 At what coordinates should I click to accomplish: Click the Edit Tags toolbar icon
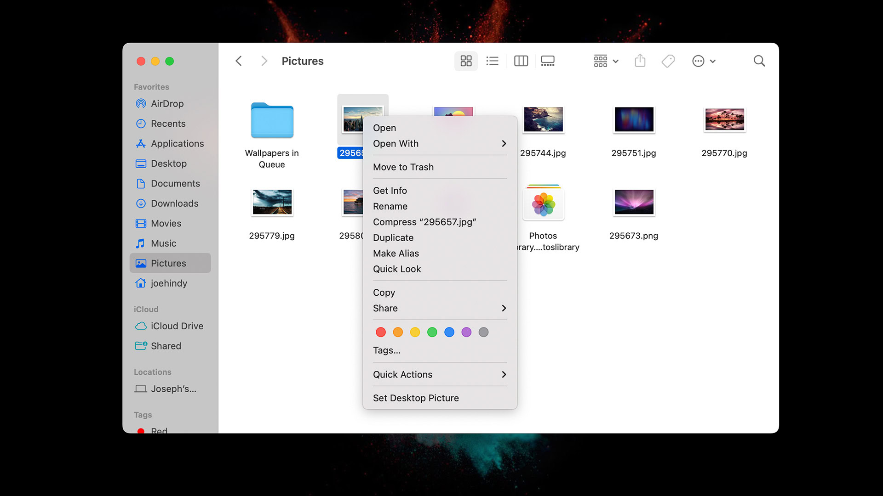click(668, 61)
